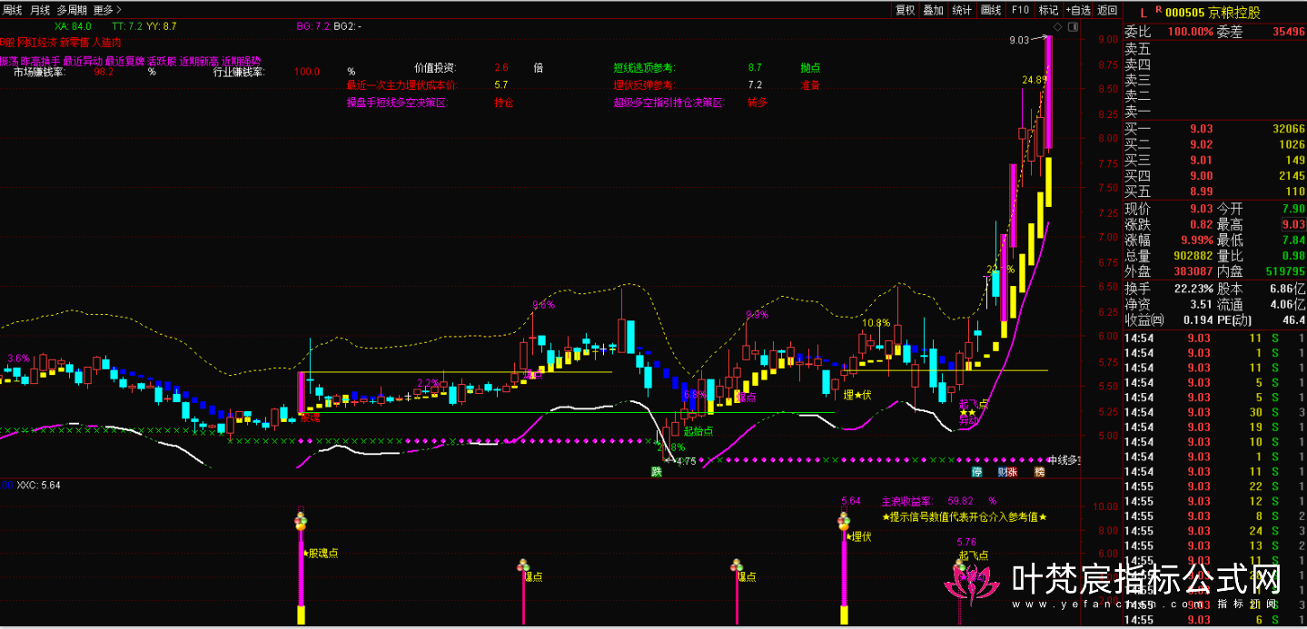Click the 抛点 label next to 8.7

click(810, 67)
